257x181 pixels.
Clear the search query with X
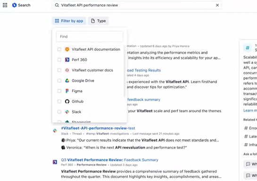pyautogui.click(x=217, y=5)
